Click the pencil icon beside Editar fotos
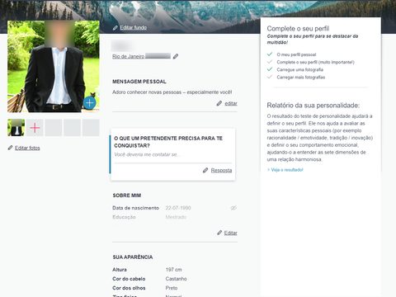 pyautogui.click(x=11, y=148)
